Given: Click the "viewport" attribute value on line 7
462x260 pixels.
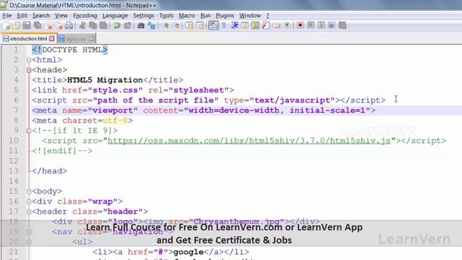Looking at the screenshot, I should (x=113, y=110).
